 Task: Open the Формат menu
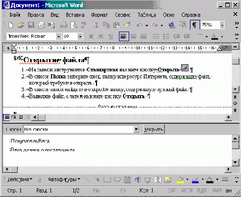click(99, 15)
